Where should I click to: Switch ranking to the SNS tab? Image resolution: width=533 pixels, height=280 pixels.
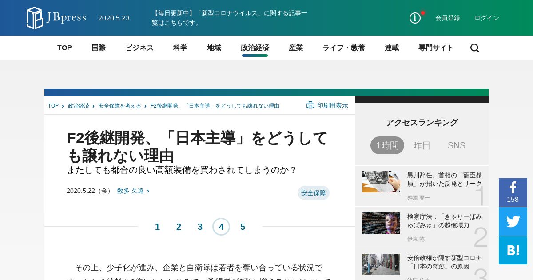coord(457,145)
